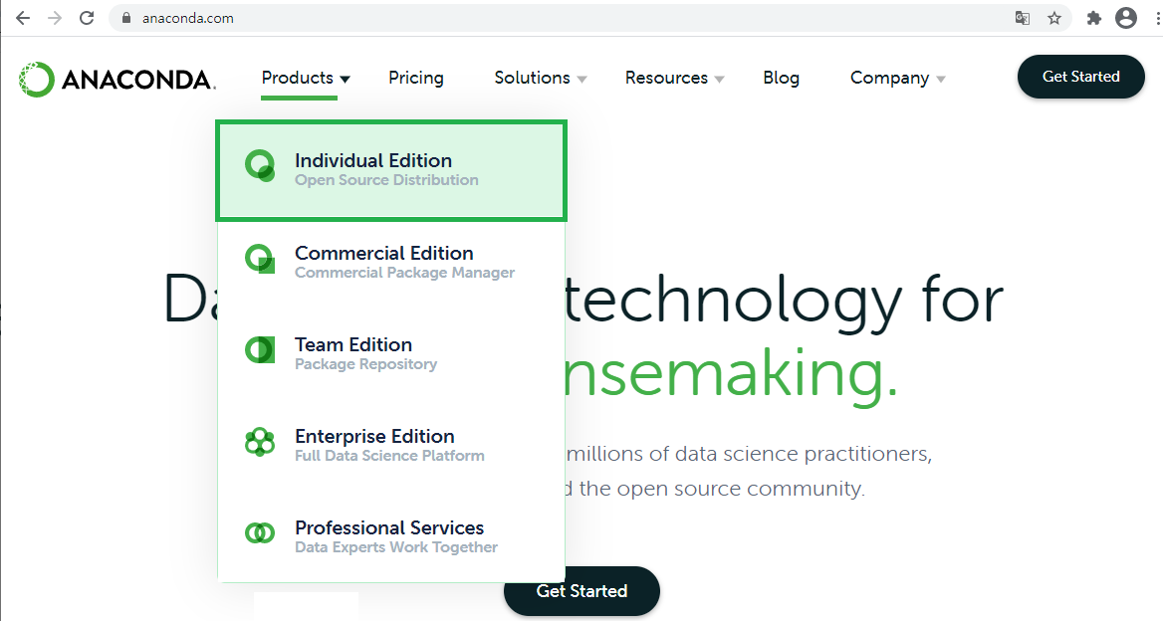Image resolution: width=1163 pixels, height=621 pixels.
Task: Click the translate page icon
Action: pos(1022,18)
